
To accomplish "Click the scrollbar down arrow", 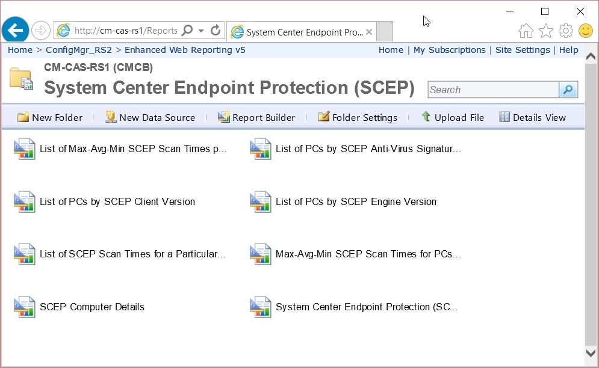I will coord(591,352).
